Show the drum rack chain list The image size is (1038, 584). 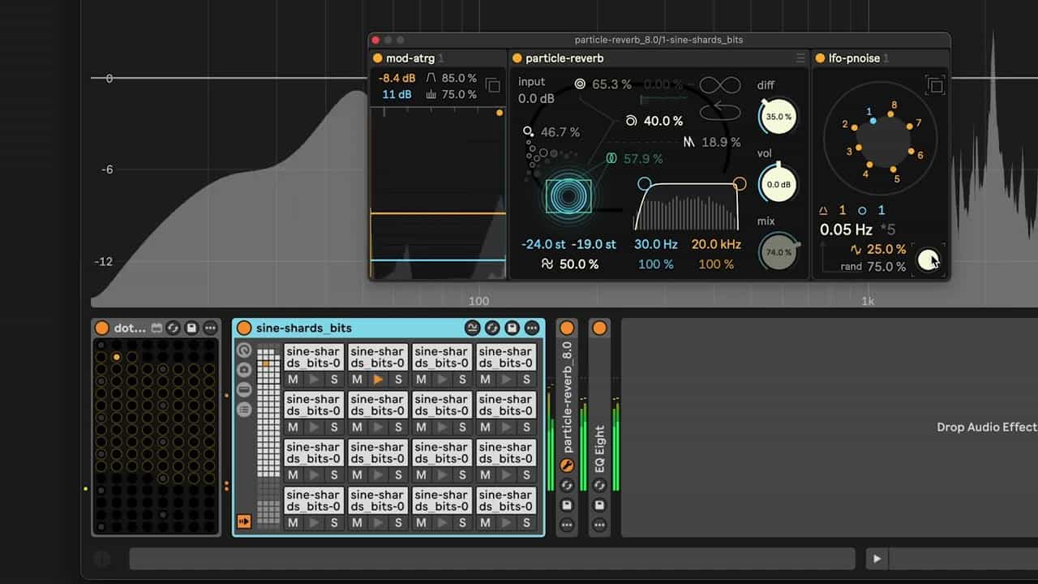(x=243, y=410)
